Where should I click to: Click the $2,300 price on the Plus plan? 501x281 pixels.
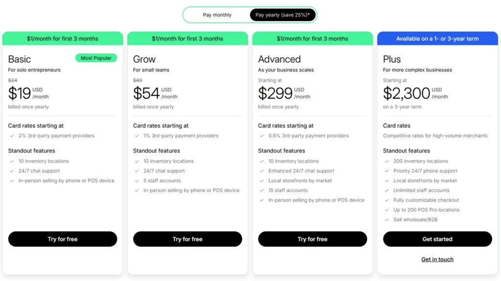(x=405, y=93)
